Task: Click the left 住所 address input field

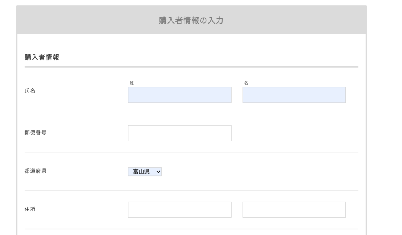Action: 179,210
